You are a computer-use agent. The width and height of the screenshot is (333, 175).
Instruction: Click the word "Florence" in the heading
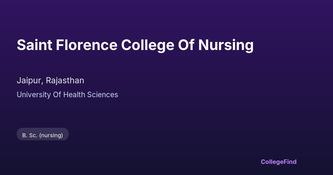click(86, 45)
